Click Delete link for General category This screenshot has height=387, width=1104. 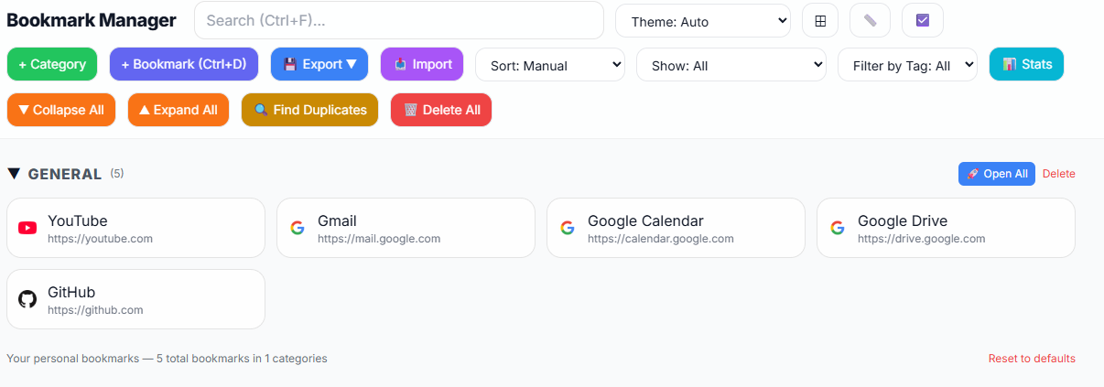click(1058, 174)
